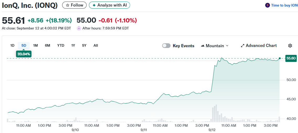The height and width of the screenshot is (133, 298).
Task: Click the after hours price 55.00
Action: coord(86,20)
